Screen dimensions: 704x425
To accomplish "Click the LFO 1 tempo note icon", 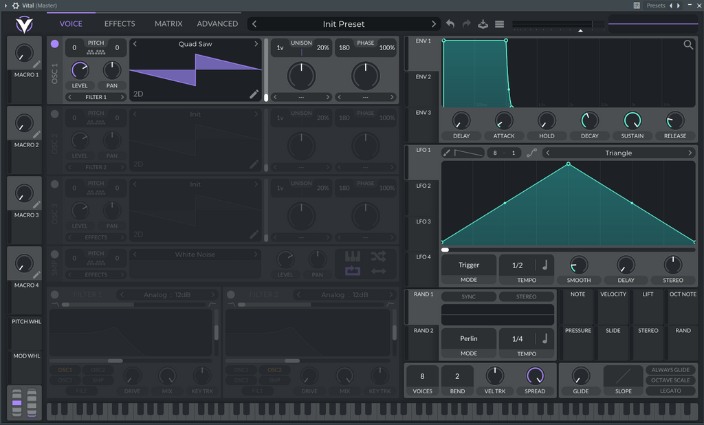I will [x=544, y=265].
